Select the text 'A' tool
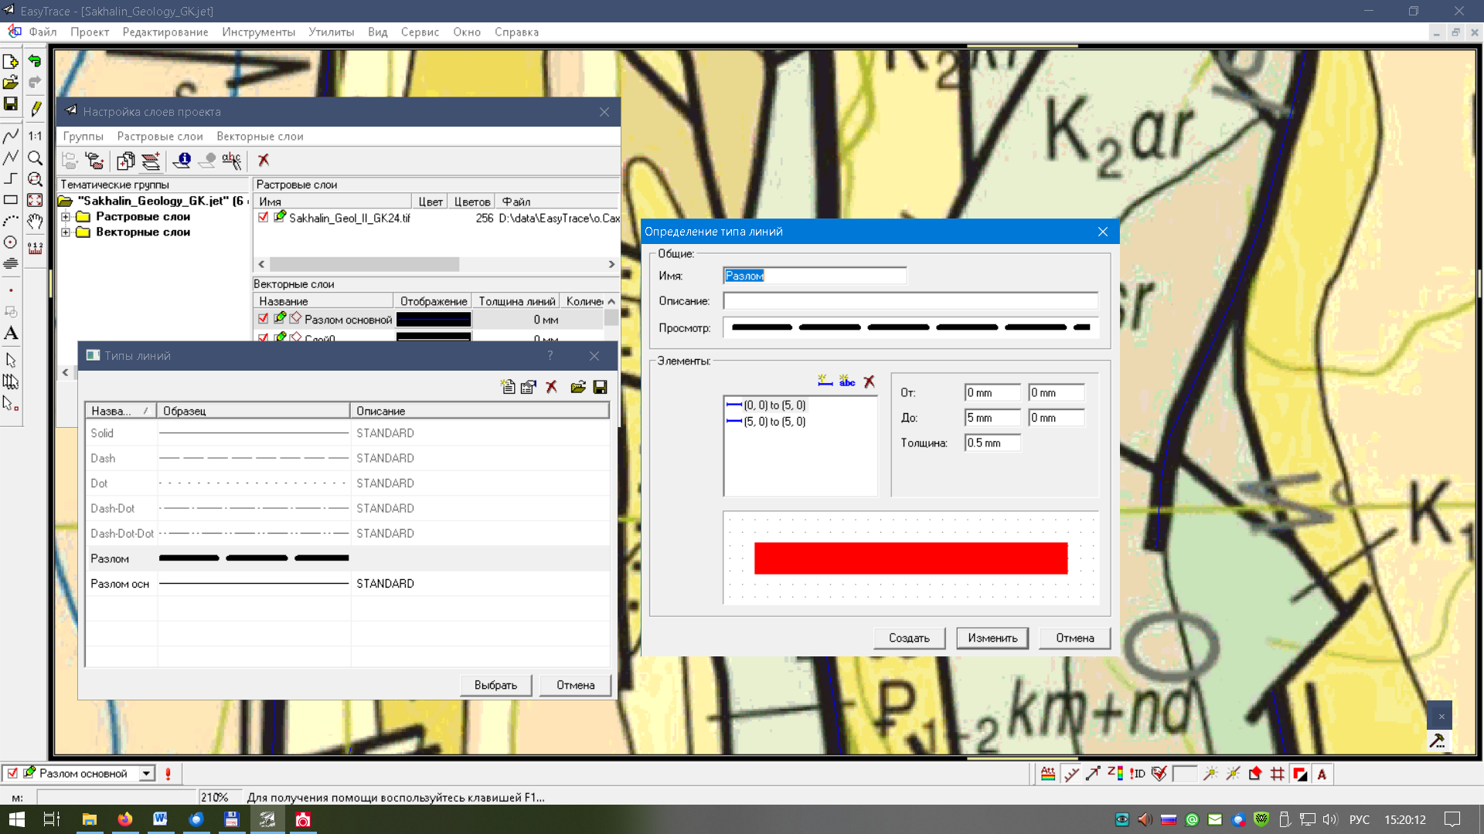The width and height of the screenshot is (1484, 834). 11,334
